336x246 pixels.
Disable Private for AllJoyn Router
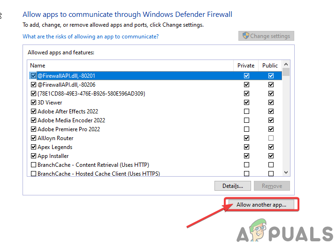pyautogui.click(x=247, y=138)
